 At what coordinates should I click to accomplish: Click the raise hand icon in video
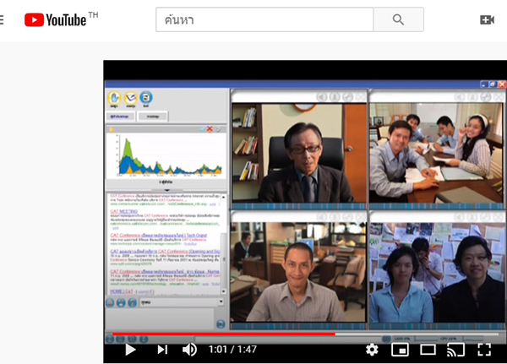coord(115,98)
